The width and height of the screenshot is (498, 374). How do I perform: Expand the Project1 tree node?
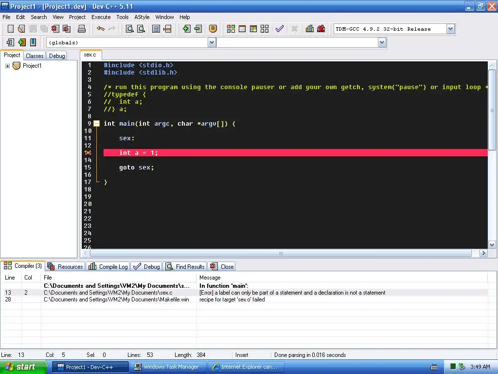coord(7,66)
